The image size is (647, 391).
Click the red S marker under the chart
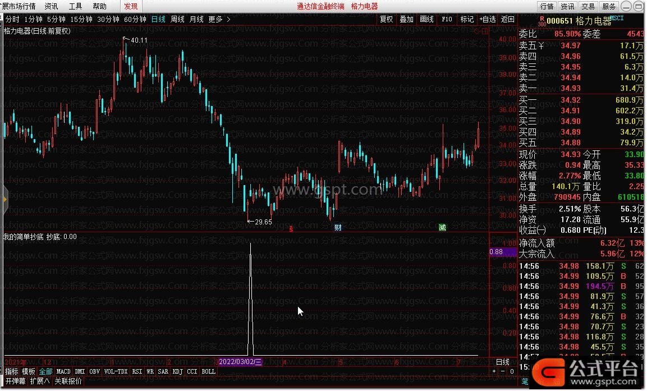pos(291,228)
